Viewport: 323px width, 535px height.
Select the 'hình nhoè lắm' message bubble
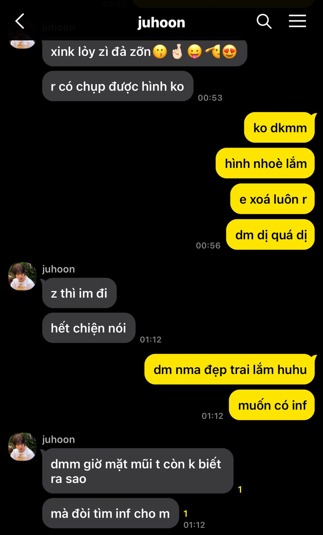click(265, 163)
